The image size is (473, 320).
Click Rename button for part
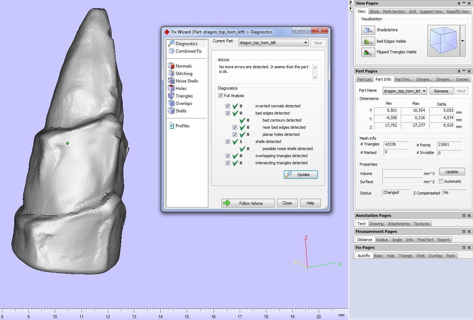(x=441, y=91)
